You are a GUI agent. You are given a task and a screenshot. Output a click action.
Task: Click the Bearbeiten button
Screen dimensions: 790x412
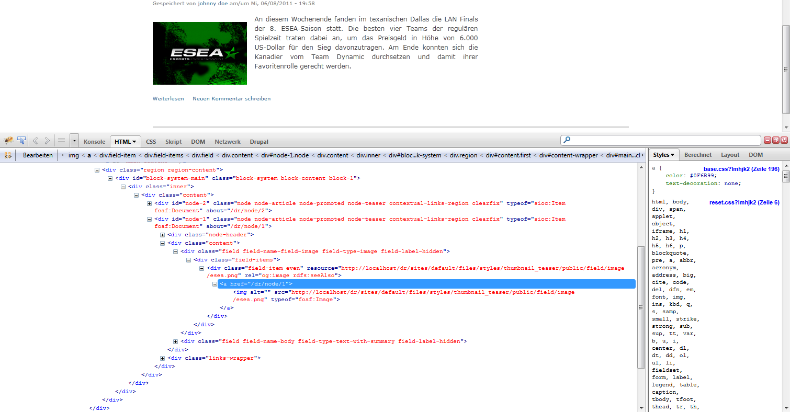click(38, 155)
